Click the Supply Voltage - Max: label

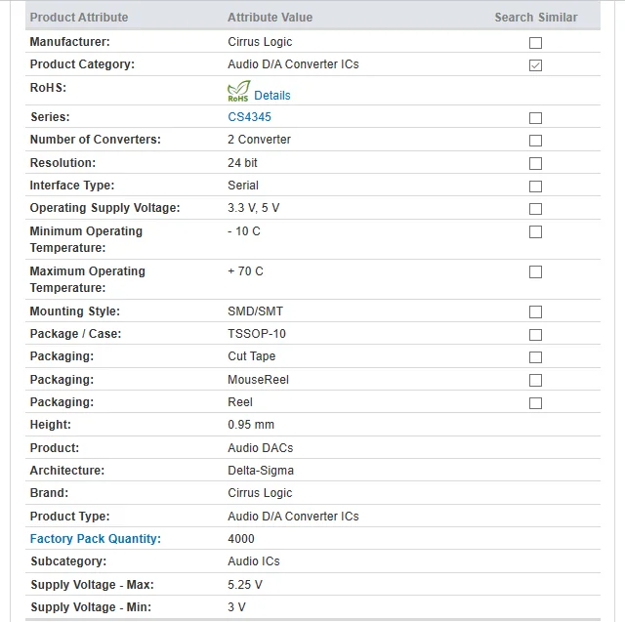pyautogui.click(x=92, y=585)
